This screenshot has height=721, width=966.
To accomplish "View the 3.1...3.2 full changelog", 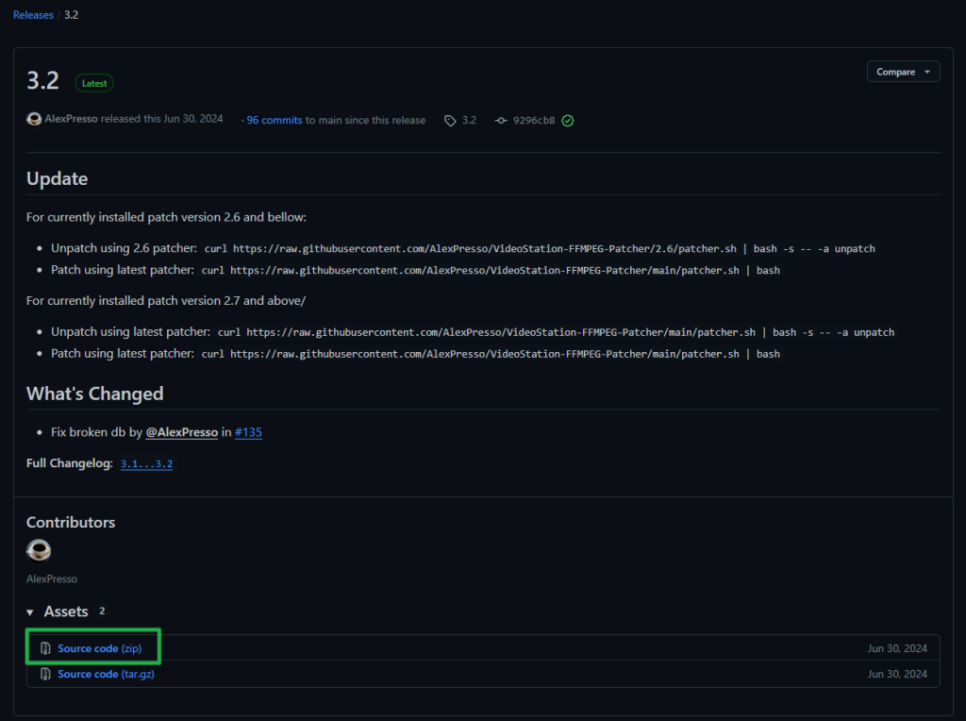I will 146,464.
